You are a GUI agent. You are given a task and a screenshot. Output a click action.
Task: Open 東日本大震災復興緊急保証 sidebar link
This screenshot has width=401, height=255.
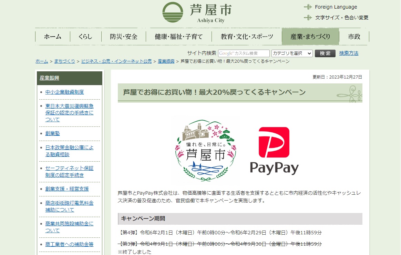click(x=69, y=113)
